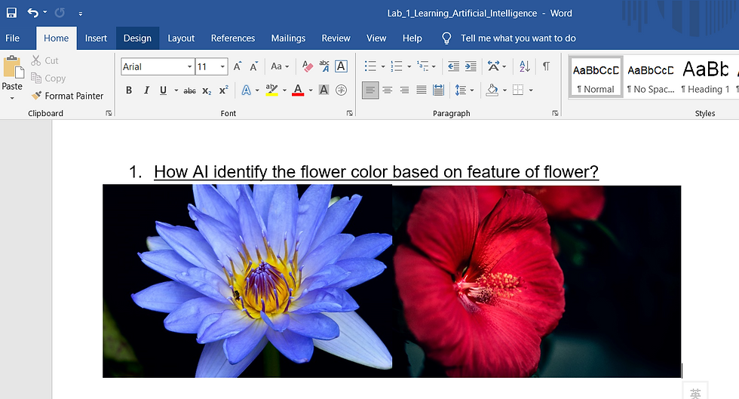Open the Arial font name dropdown
The image size is (739, 399).
[x=190, y=66]
